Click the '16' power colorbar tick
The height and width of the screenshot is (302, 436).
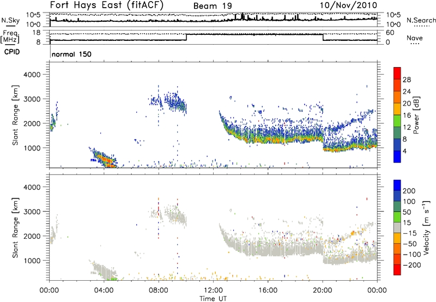(x=407, y=116)
